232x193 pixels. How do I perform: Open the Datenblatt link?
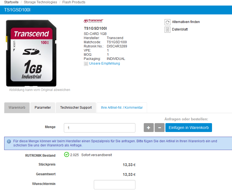180,29
